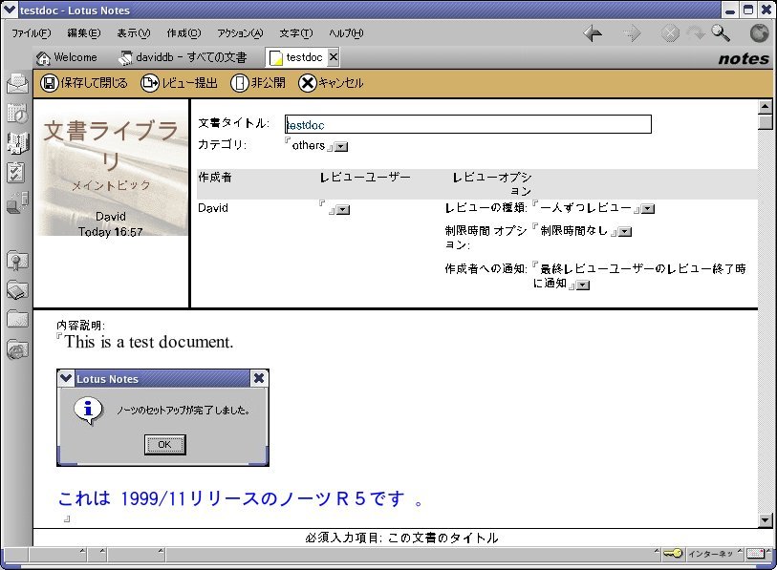Open the インターネット location popup in status bar
This screenshot has height=570, width=777.
coord(714,554)
